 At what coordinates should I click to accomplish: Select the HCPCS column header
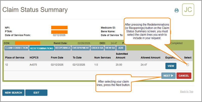click(34, 58)
